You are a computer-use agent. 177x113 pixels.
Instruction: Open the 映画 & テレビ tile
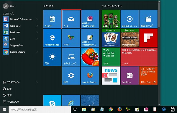(148, 19)
